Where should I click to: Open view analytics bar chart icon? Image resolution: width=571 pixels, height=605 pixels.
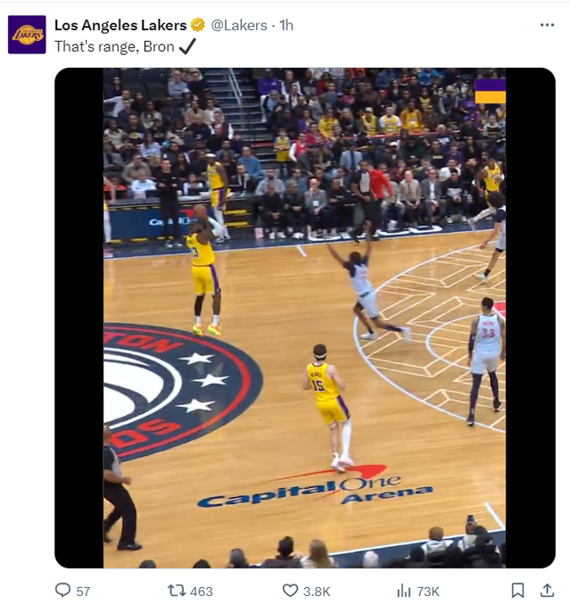click(403, 591)
